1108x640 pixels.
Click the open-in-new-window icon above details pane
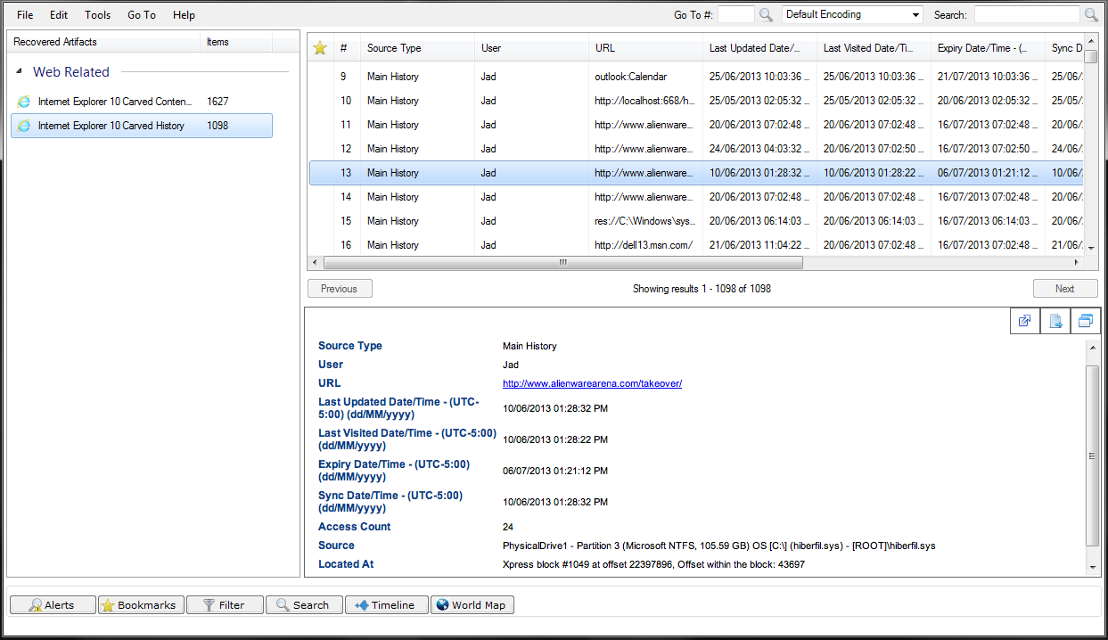coord(1024,320)
